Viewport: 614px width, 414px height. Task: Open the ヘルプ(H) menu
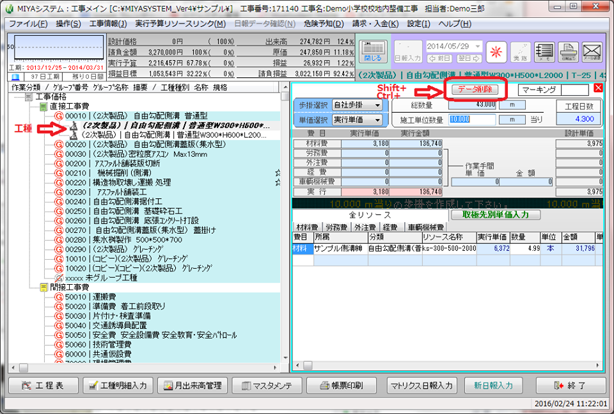455,24
